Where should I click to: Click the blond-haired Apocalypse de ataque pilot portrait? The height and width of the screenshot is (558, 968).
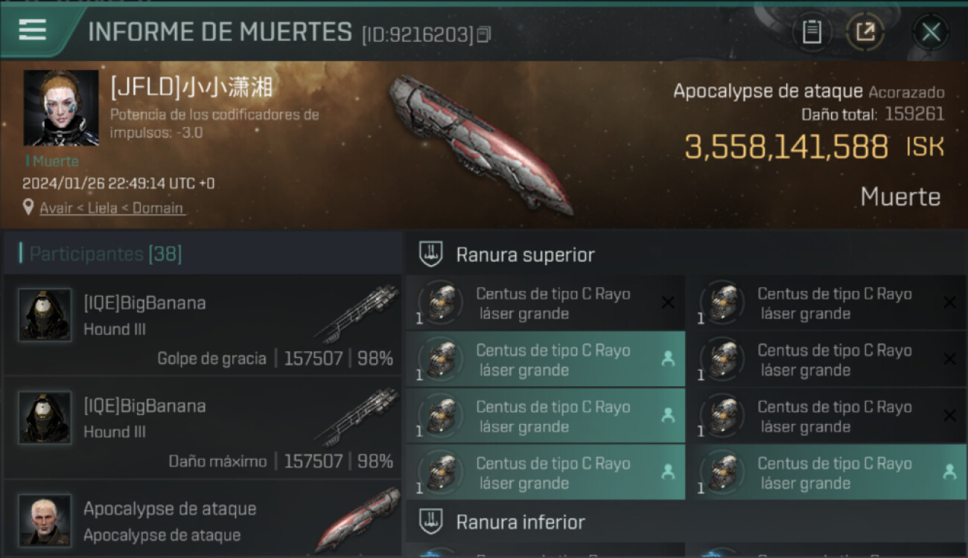pyautogui.click(x=45, y=520)
